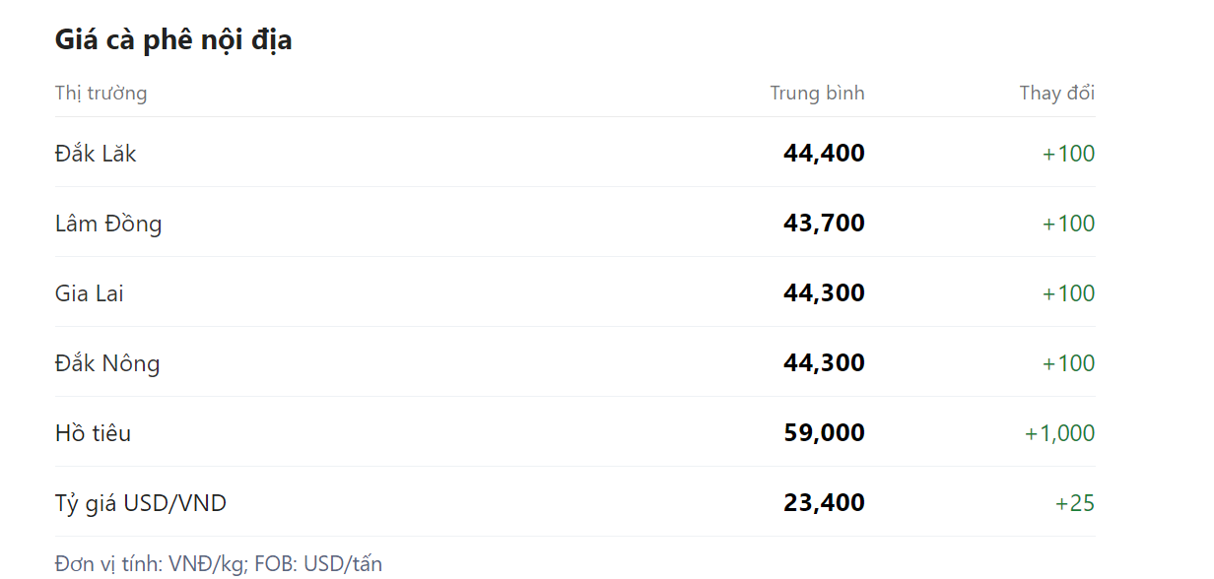This screenshot has height=579, width=1214.
Task: Click the Hồ tiêu row label
Action: (93, 433)
